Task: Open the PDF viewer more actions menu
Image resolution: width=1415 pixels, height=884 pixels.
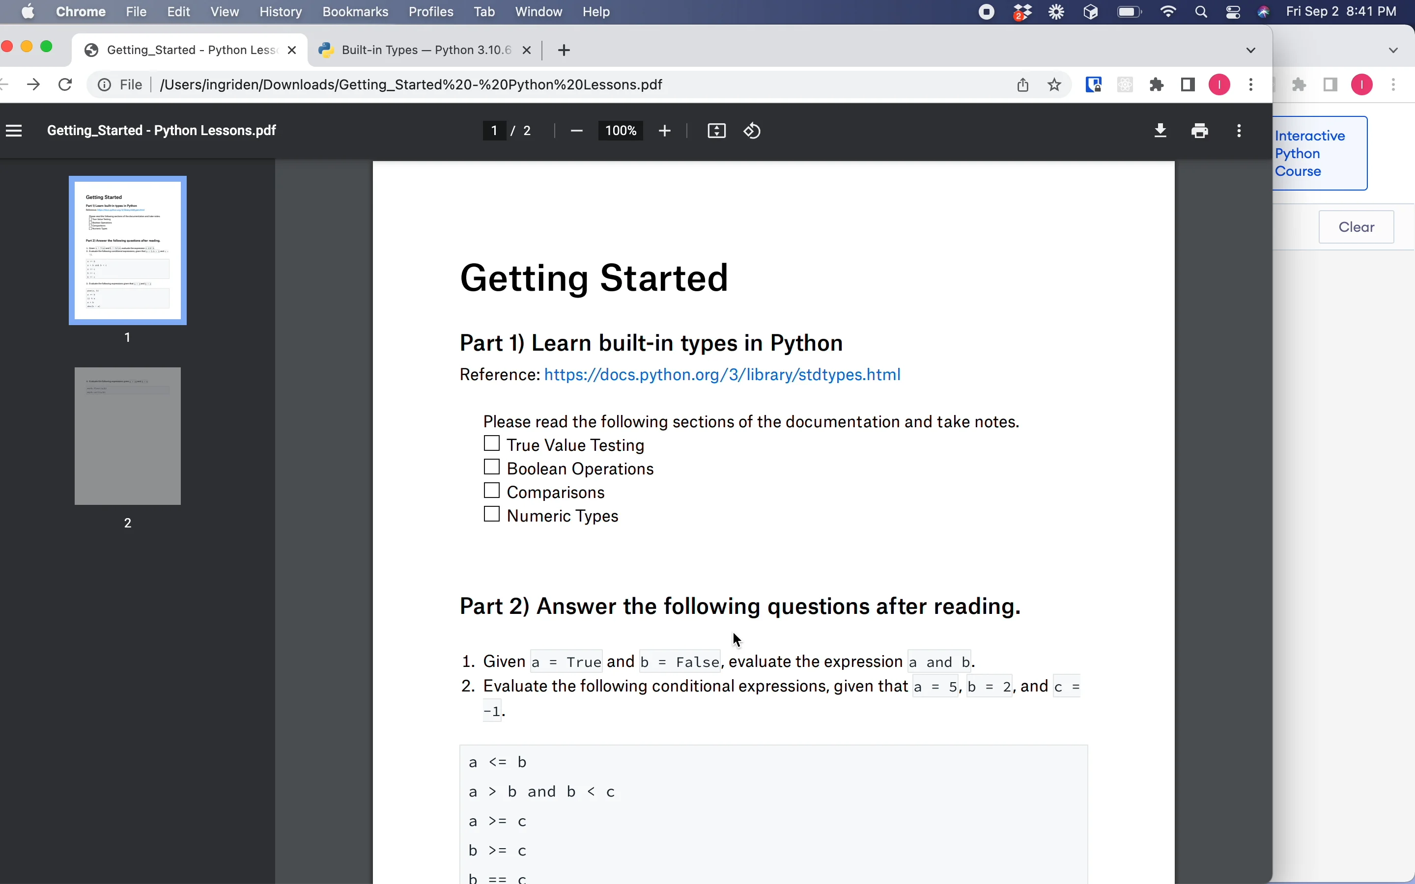Action: pos(1239,131)
